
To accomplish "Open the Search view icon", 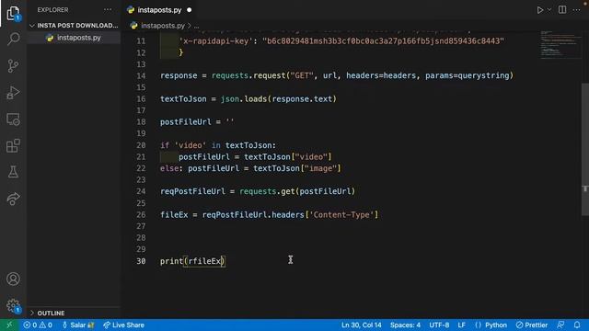I will point(13,39).
